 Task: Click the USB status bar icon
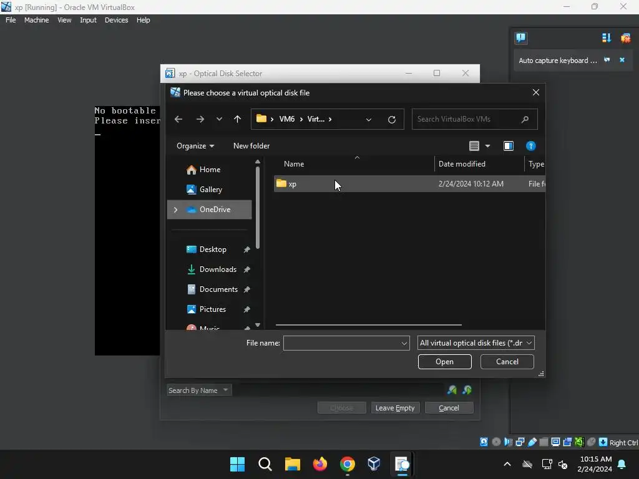[x=532, y=442]
